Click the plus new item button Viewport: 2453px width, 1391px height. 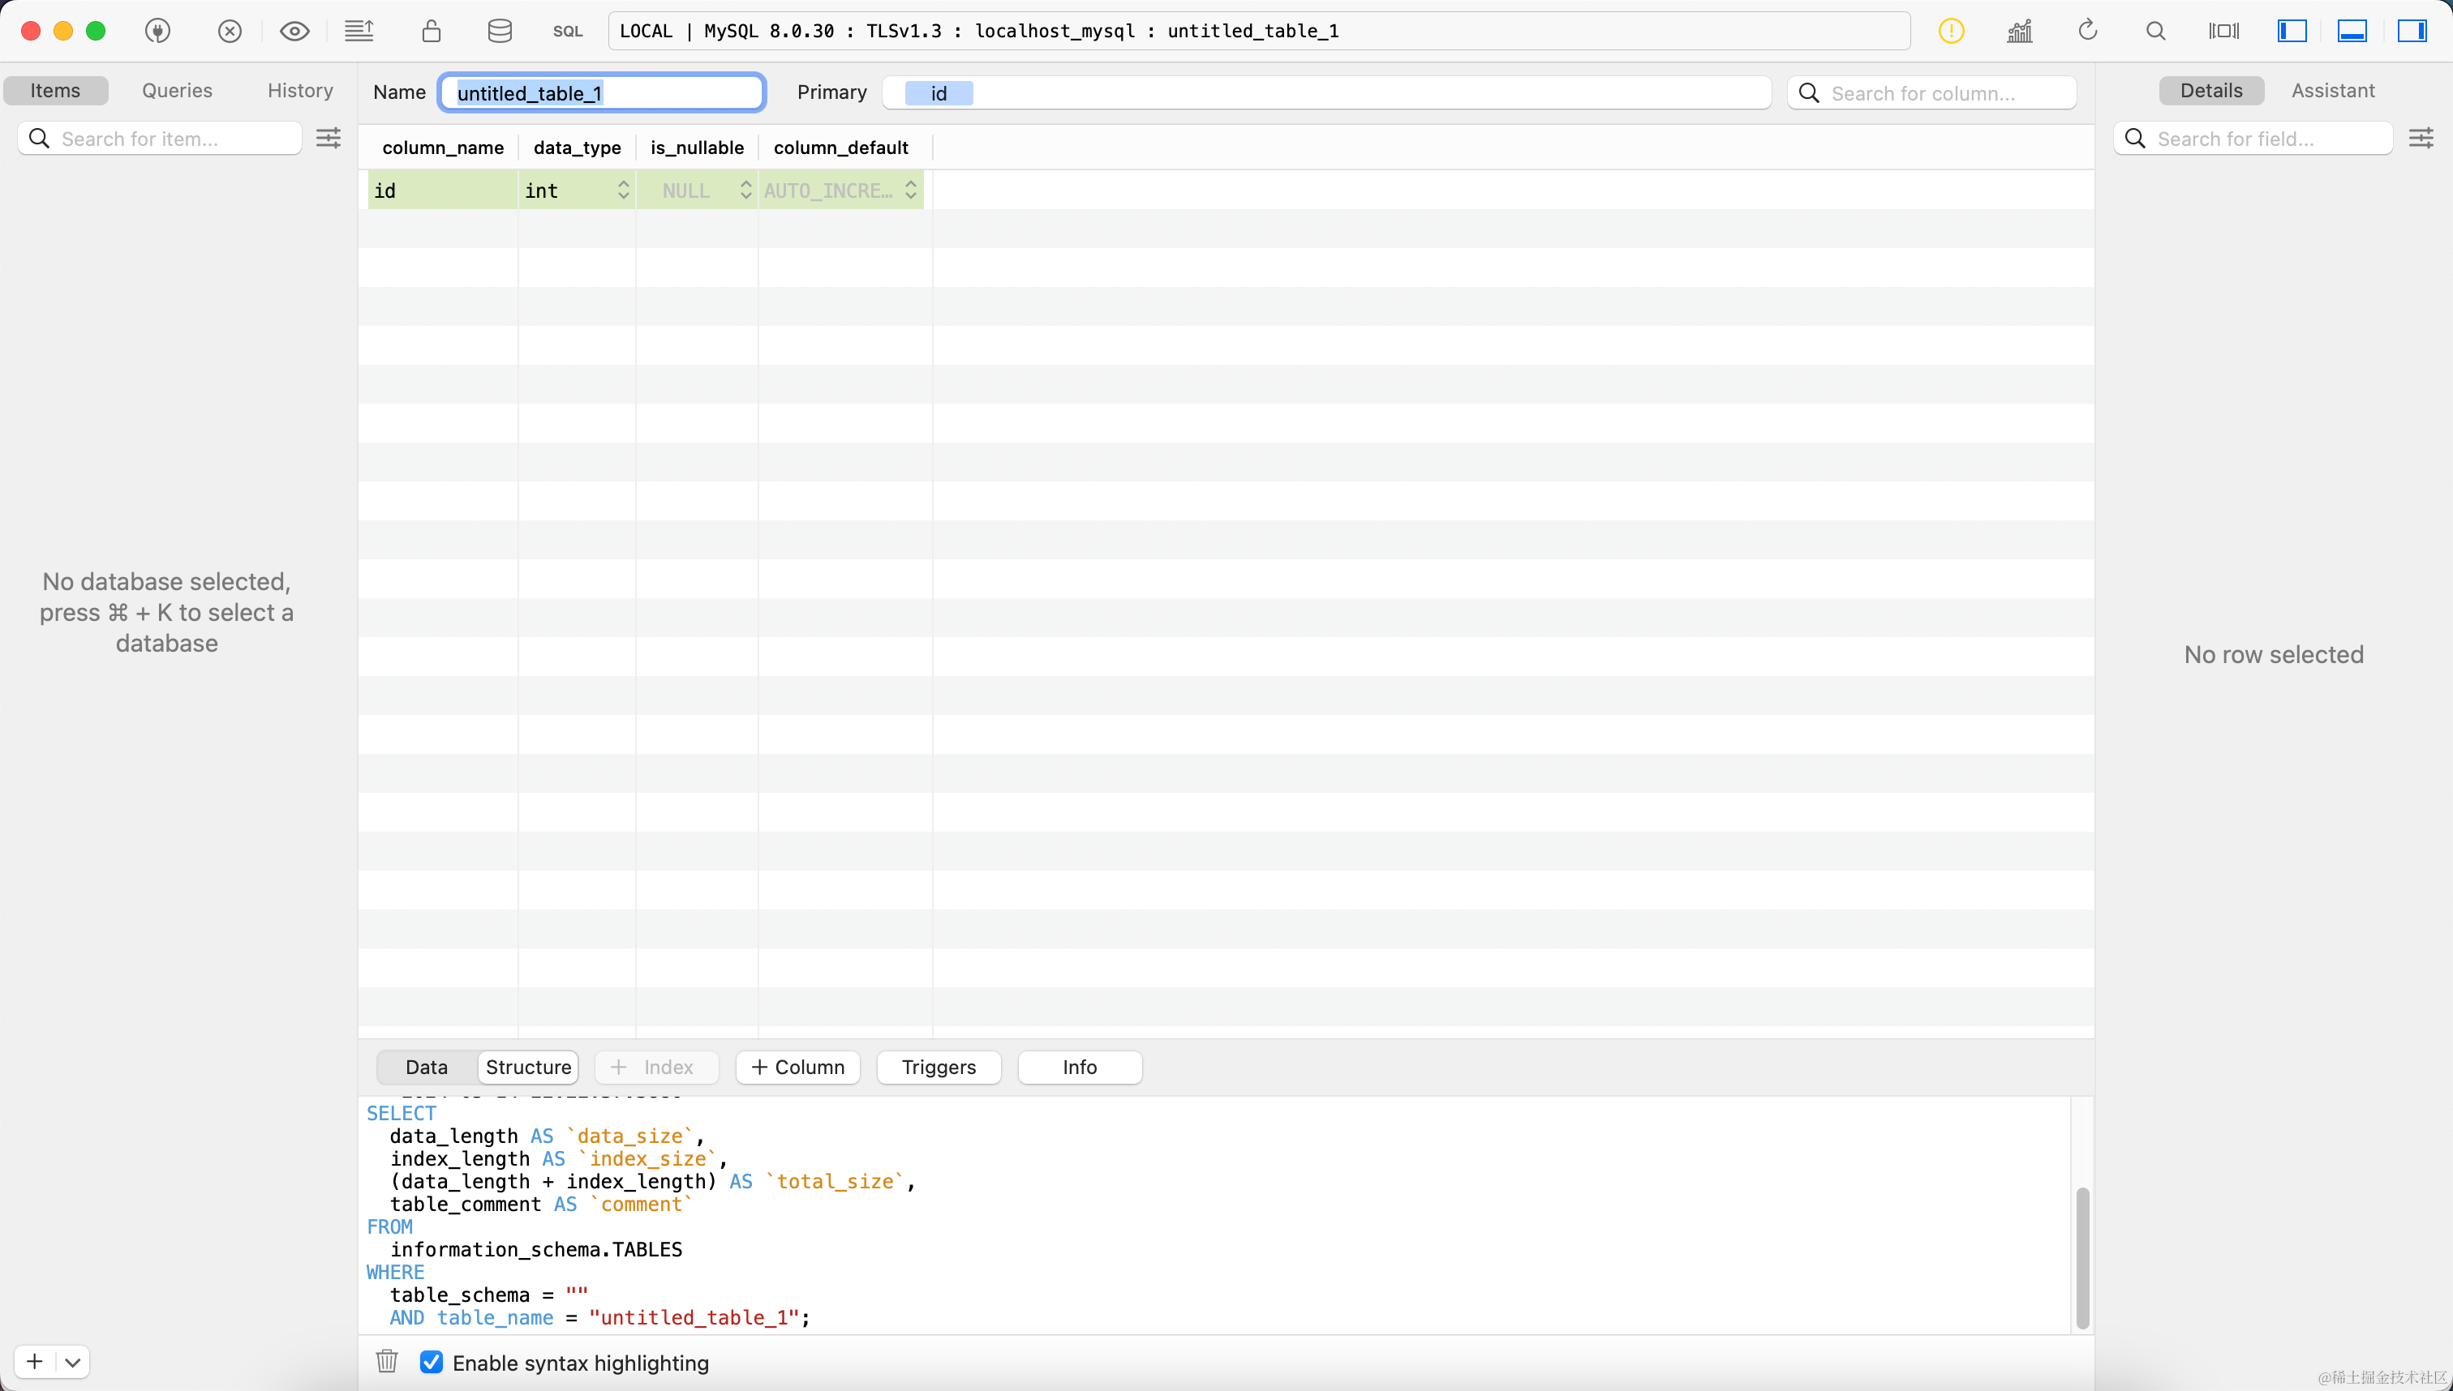click(x=34, y=1361)
